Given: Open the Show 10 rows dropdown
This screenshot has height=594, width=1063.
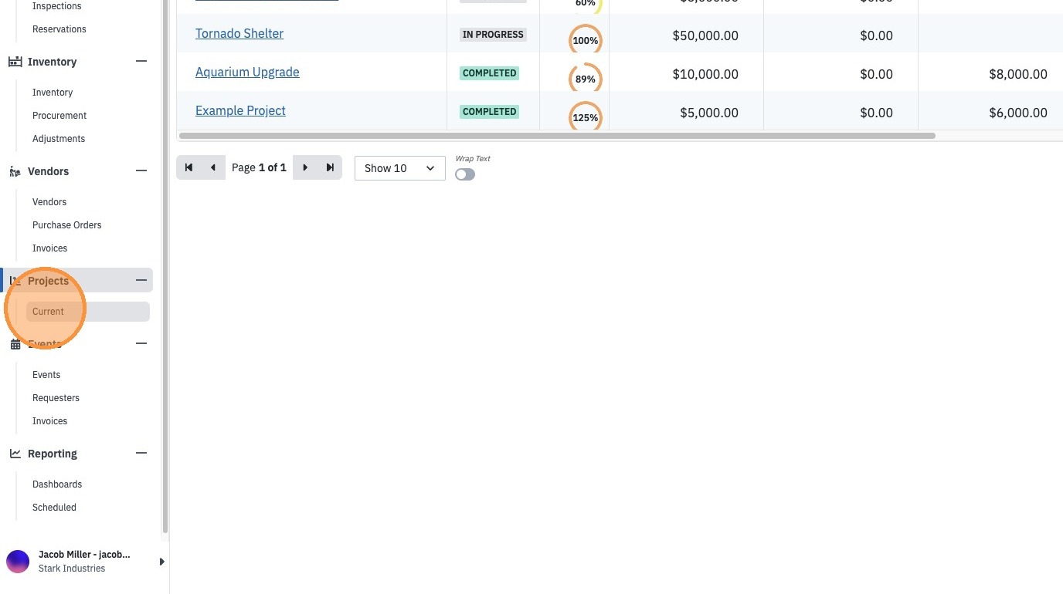Looking at the screenshot, I should [400, 168].
